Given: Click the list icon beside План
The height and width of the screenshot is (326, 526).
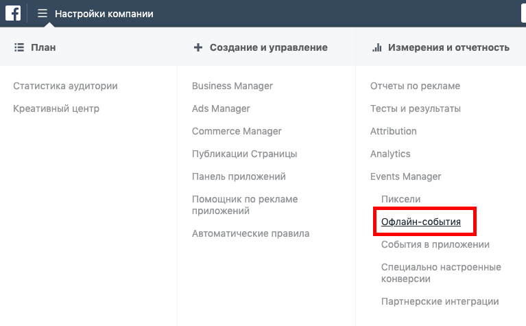Looking at the screenshot, I should coord(19,47).
